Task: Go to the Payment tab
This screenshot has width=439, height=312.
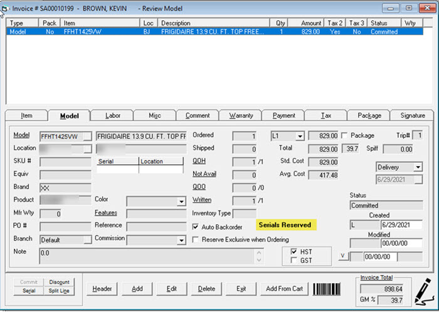Action: pos(283,115)
